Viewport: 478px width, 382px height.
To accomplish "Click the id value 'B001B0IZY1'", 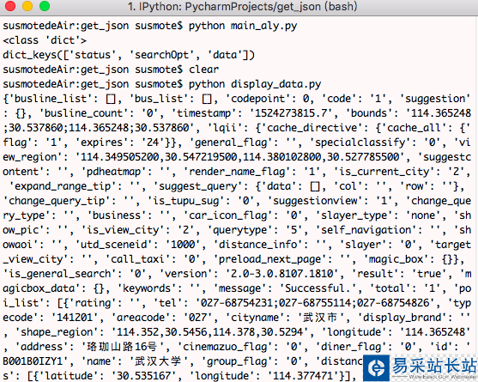I will [x=33, y=361].
